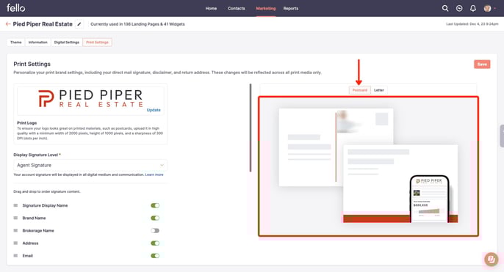Open the notifications bell
This screenshot has height=272, width=504.
coord(473,8)
